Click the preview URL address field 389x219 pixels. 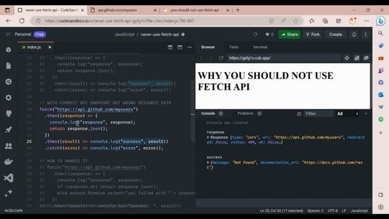(284, 58)
